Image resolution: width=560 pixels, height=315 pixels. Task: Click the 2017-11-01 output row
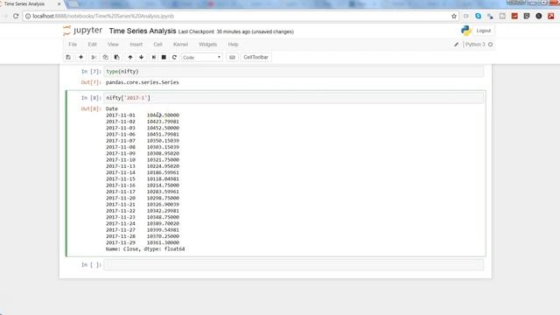pyautogui.click(x=143, y=115)
